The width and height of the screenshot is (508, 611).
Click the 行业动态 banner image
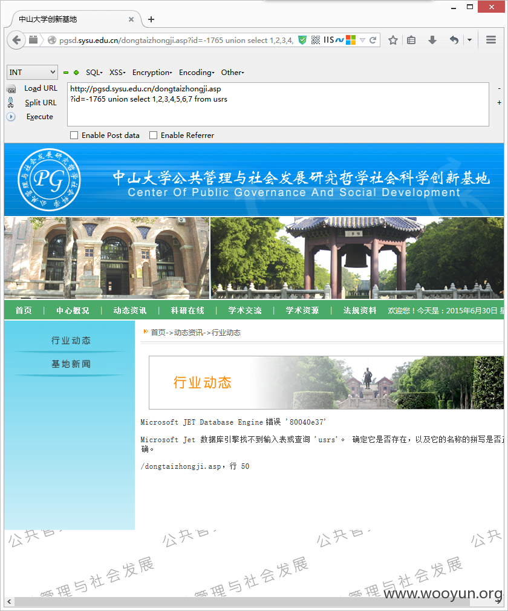coord(327,383)
